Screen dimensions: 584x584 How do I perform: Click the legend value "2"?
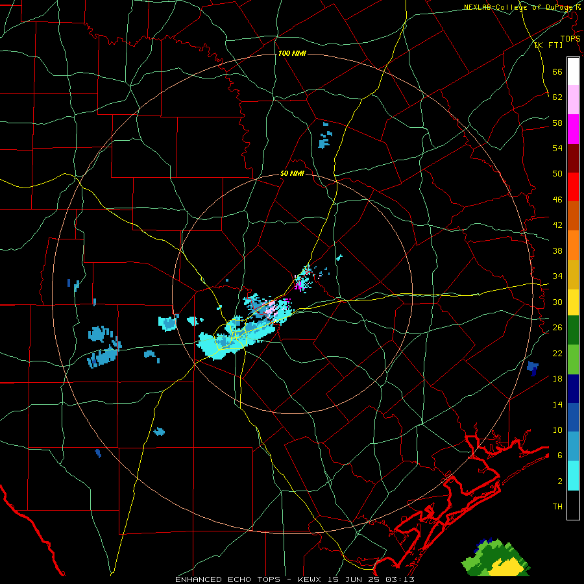[560, 481]
